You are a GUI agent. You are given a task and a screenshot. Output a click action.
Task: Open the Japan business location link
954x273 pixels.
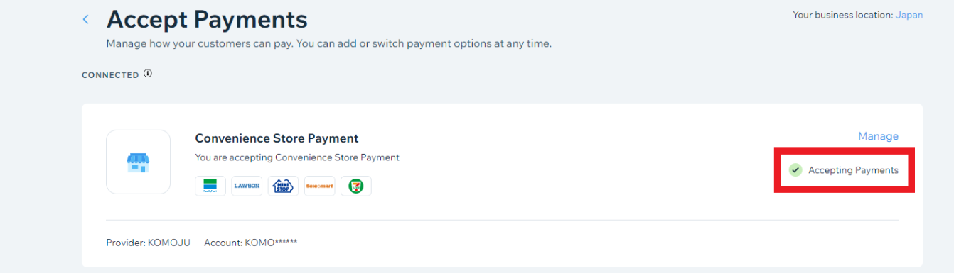[x=909, y=15]
